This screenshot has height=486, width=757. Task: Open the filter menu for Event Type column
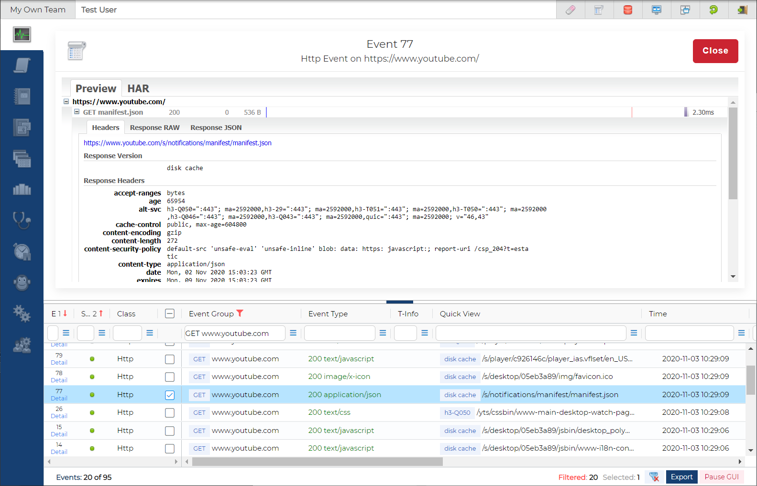[x=383, y=333]
